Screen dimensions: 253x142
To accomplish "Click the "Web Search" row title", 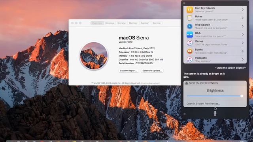I will [x=202, y=24].
